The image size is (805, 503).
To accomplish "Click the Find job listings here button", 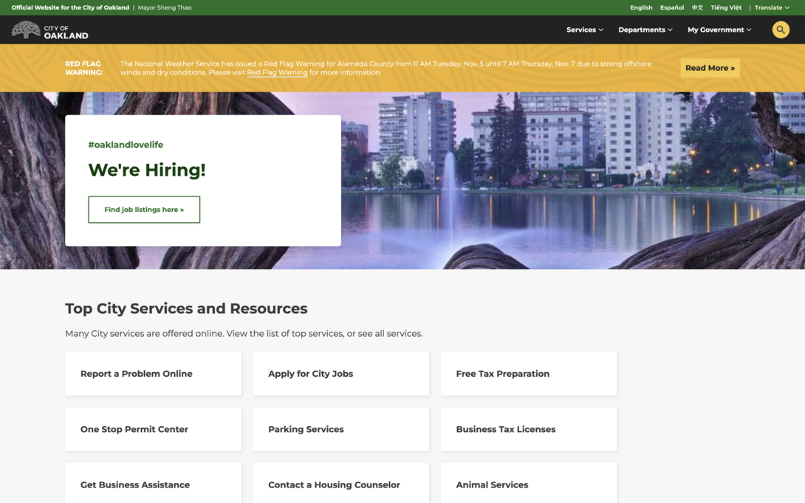I will coord(144,209).
